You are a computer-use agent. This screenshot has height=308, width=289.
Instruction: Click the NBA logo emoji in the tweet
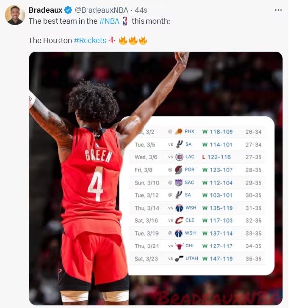pyautogui.click(x=125, y=21)
